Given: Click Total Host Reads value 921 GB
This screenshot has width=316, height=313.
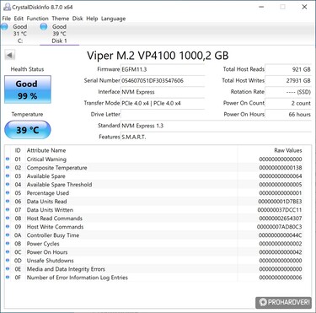Looking at the screenshot, I should (288, 69).
